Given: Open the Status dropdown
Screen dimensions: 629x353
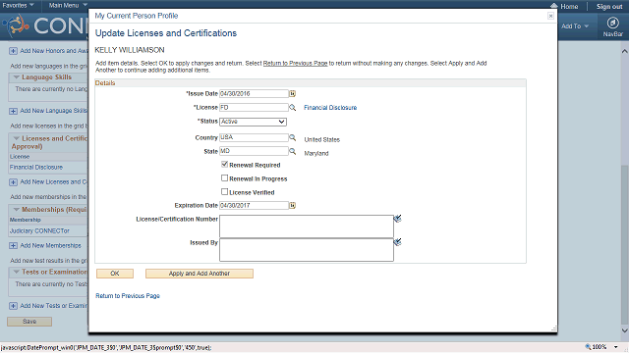Looking at the screenshot, I should pos(254,122).
